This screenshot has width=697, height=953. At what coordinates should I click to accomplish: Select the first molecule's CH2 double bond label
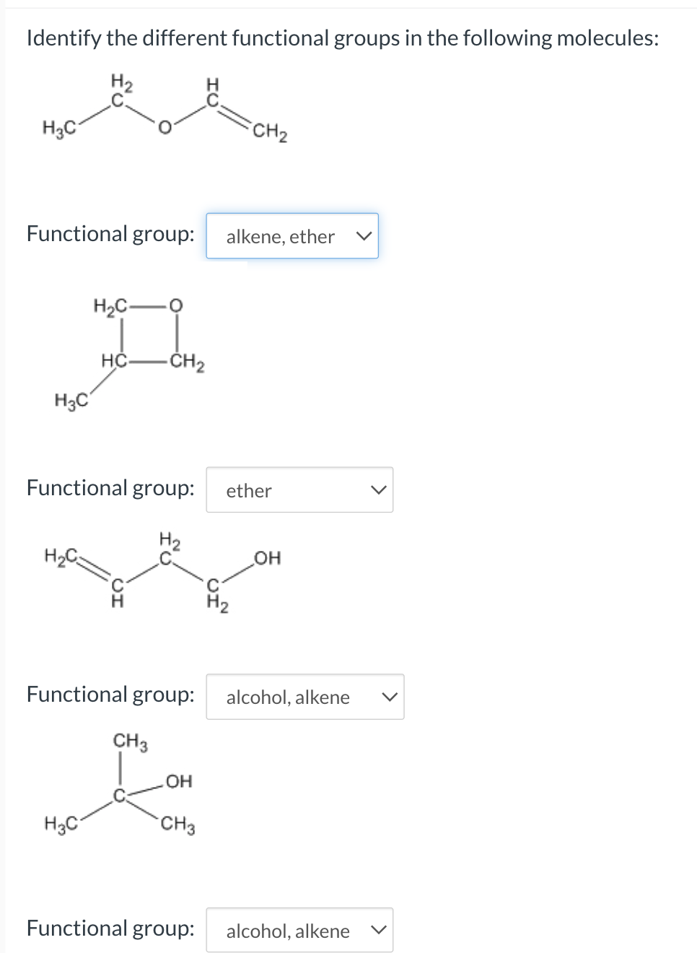269,131
